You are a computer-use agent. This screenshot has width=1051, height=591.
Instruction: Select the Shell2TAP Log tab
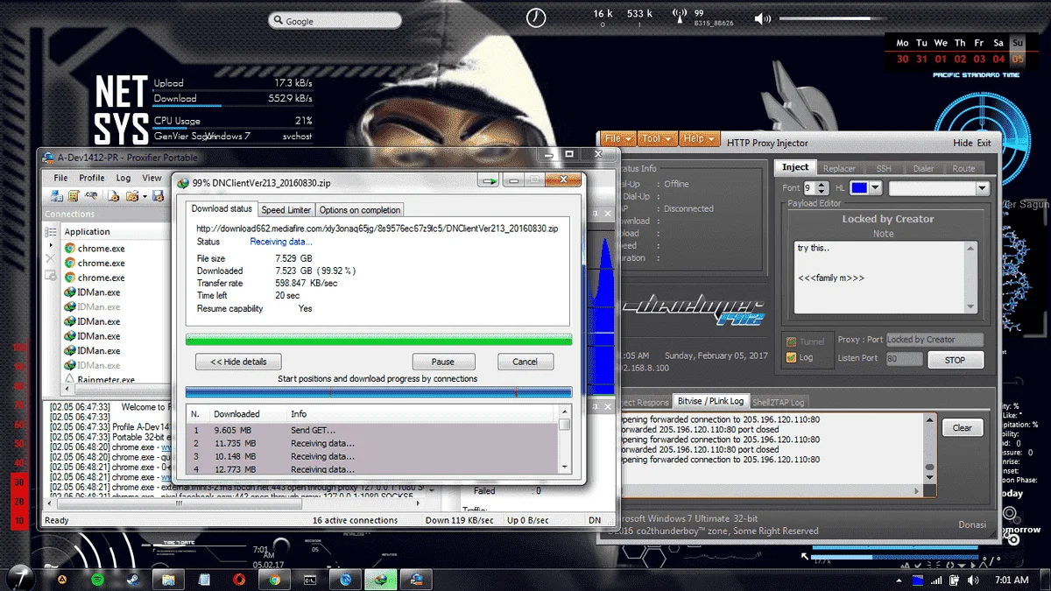pyautogui.click(x=779, y=402)
